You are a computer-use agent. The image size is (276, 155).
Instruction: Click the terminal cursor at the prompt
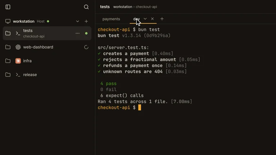point(140,107)
